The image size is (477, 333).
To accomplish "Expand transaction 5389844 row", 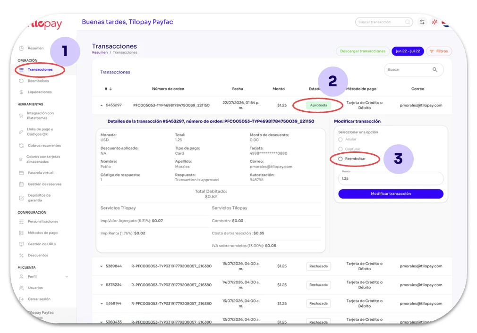I will tap(101, 266).
